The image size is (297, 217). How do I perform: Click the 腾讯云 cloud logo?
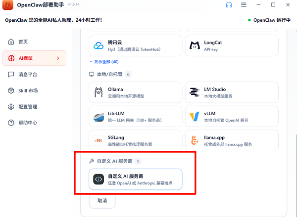click(99, 45)
